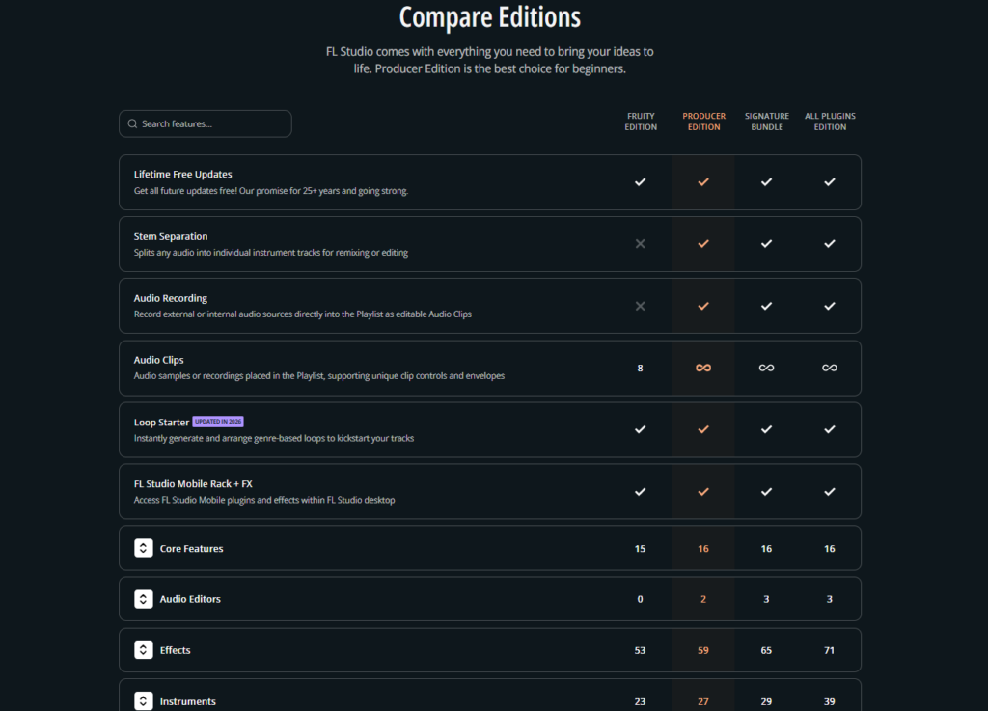Click All Plugins checkmark for Stem Separation

coord(829,244)
